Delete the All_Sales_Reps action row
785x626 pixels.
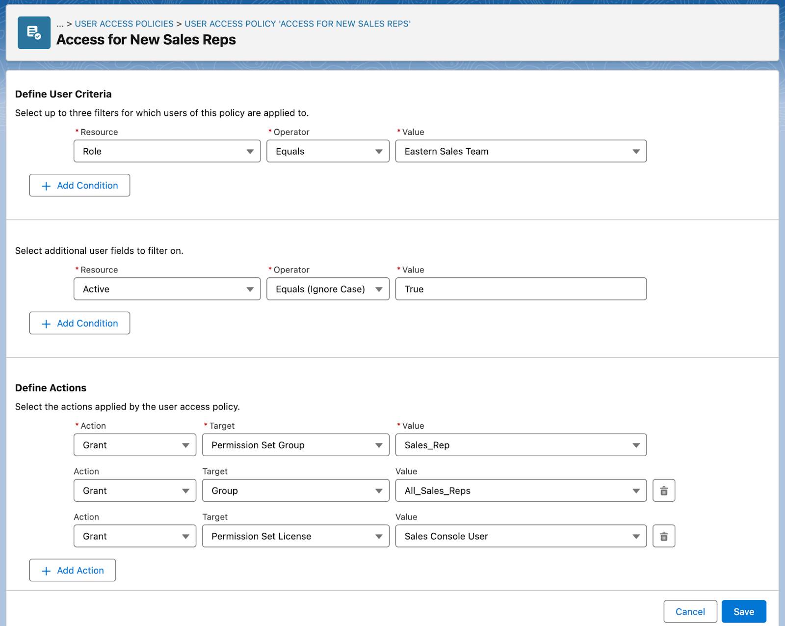[x=664, y=490]
